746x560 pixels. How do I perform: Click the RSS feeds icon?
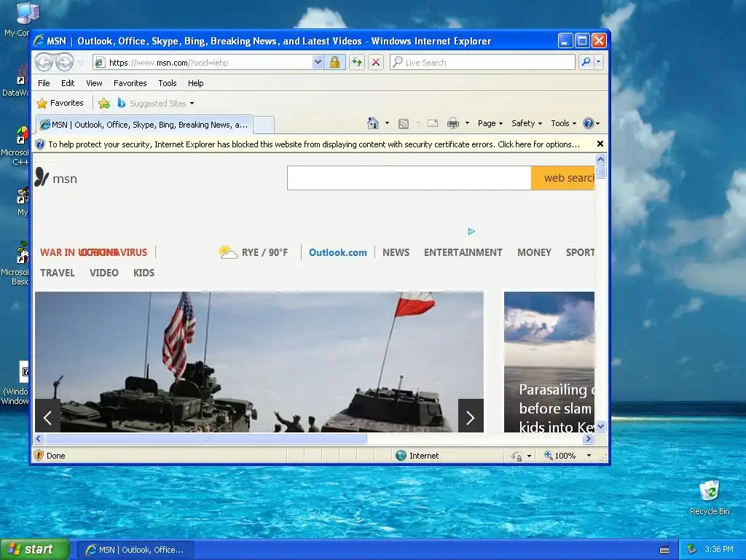point(404,124)
